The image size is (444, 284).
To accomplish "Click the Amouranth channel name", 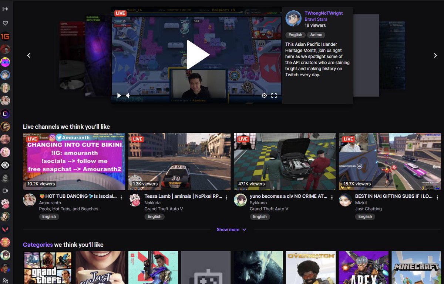I will 50,203.
